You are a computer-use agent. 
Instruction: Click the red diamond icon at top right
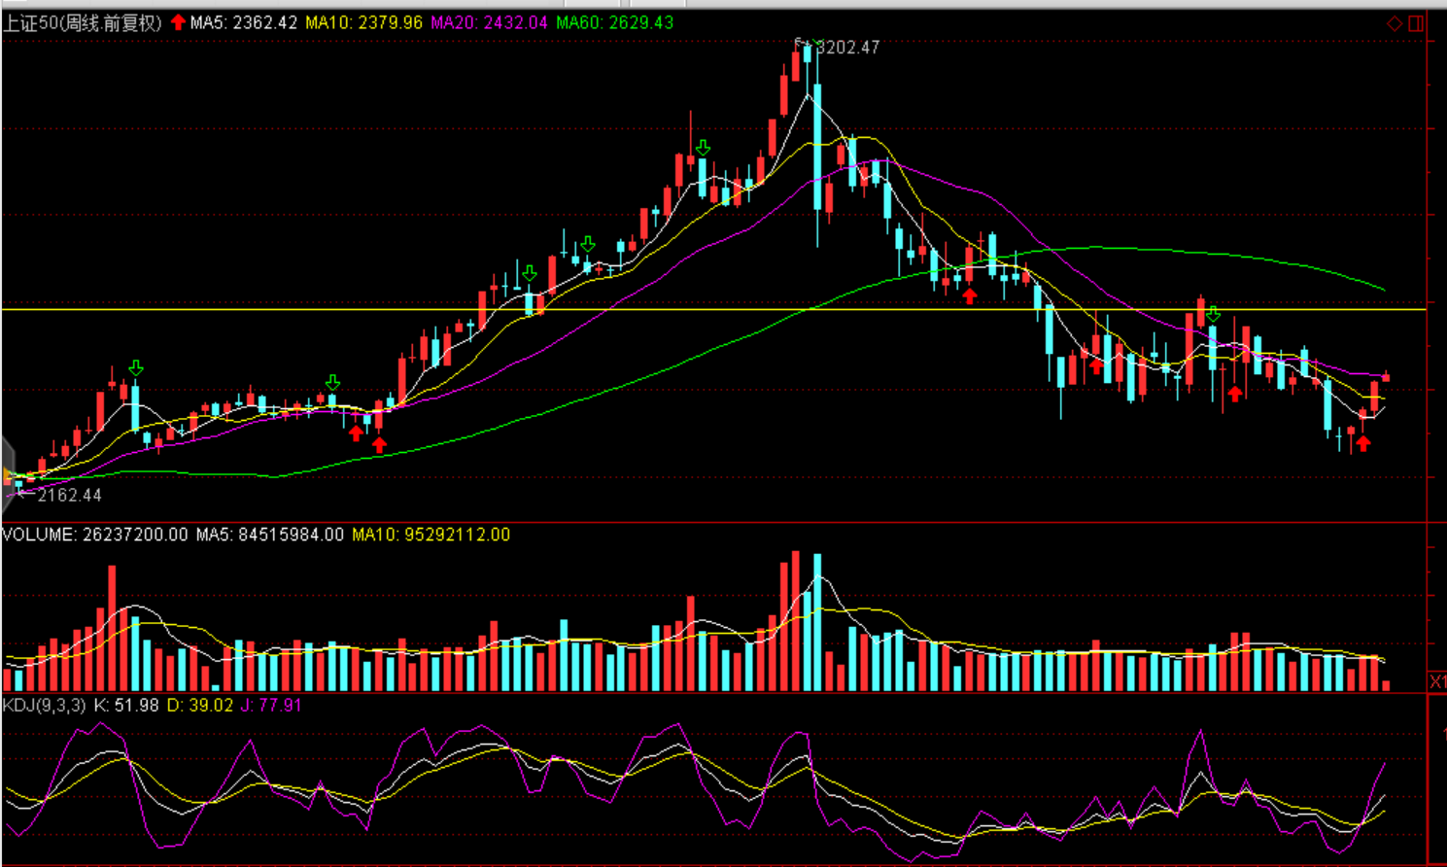tap(1394, 23)
